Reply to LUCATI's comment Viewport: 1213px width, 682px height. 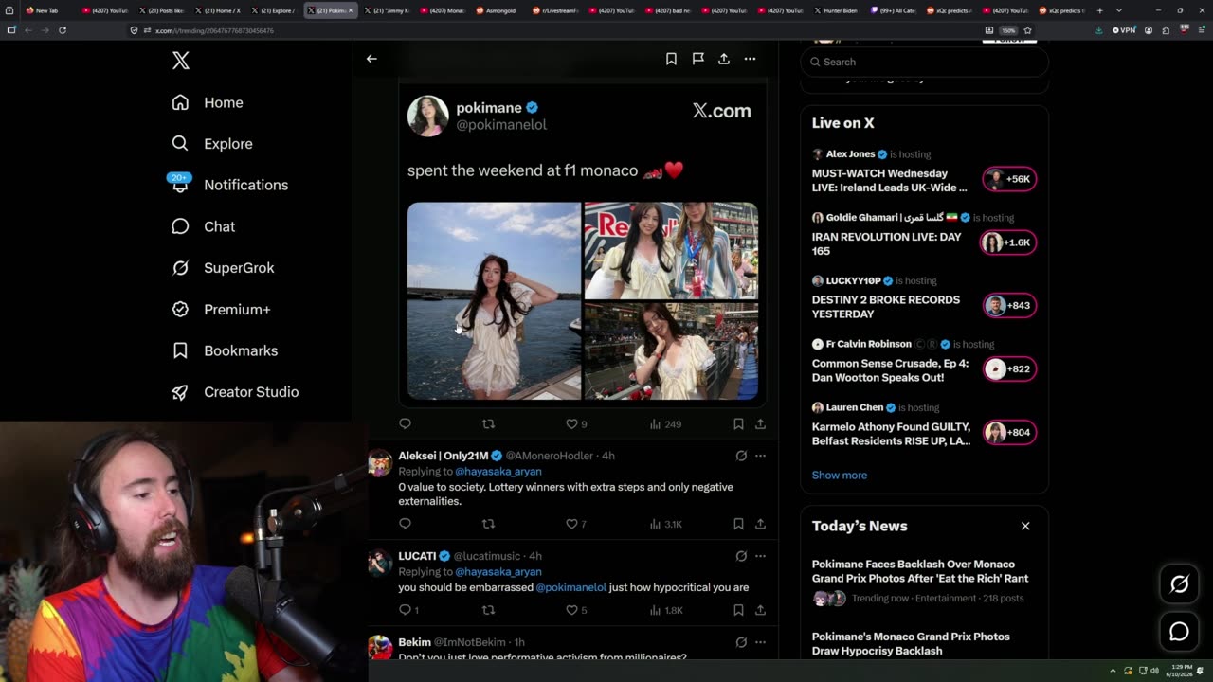pos(407,610)
